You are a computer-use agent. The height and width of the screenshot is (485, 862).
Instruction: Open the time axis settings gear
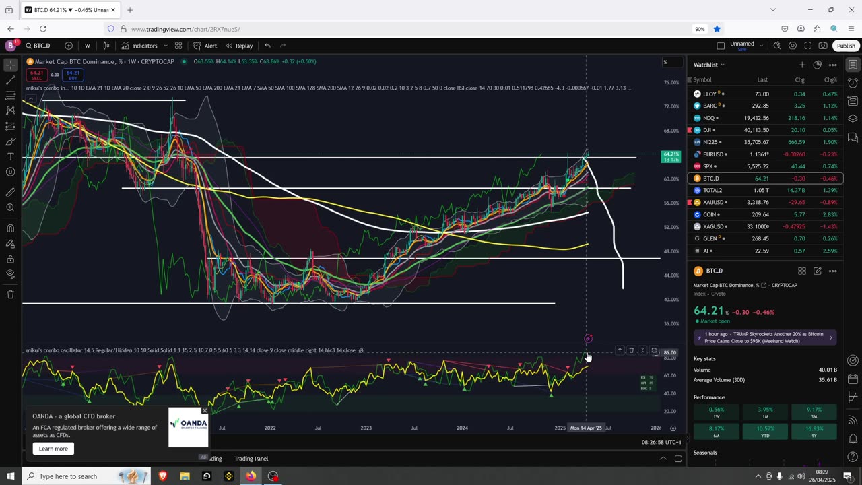pyautogui.click(x=673, y=428)
